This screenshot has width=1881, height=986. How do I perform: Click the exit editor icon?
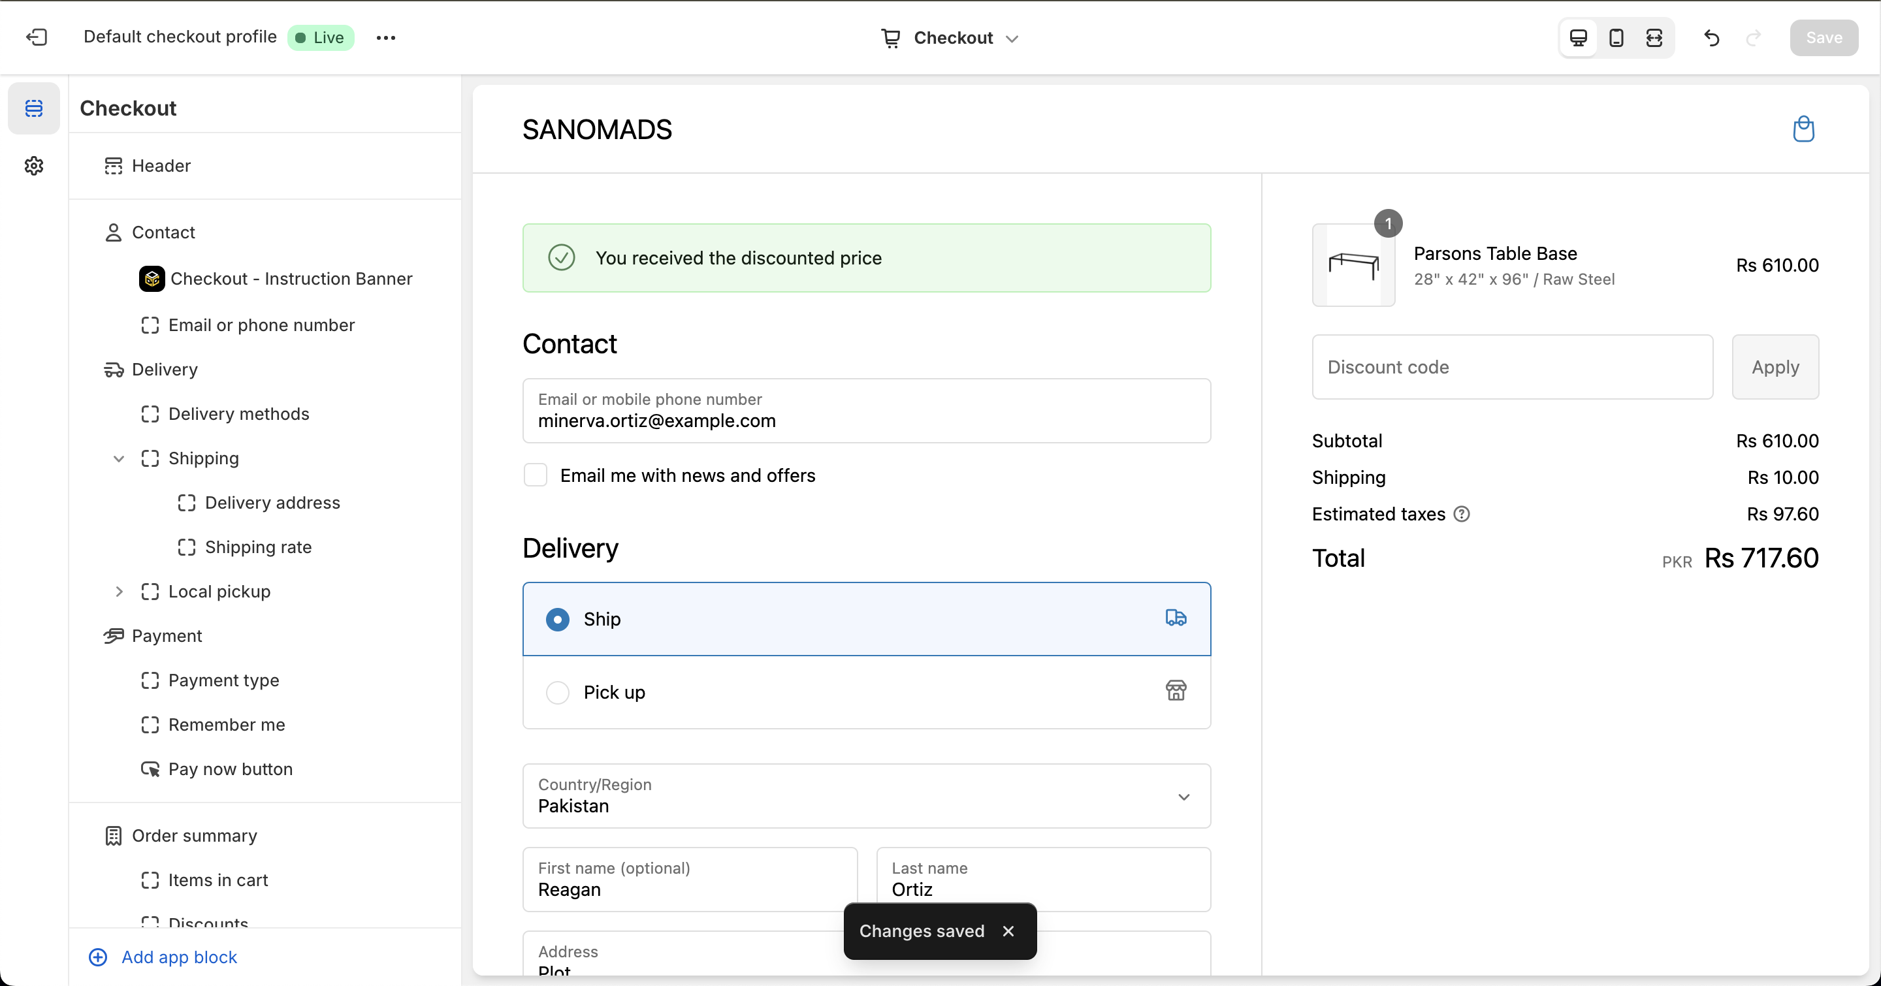pos(37,37)
